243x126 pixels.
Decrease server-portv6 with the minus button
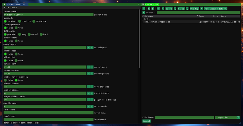click(x=88, y=74)
